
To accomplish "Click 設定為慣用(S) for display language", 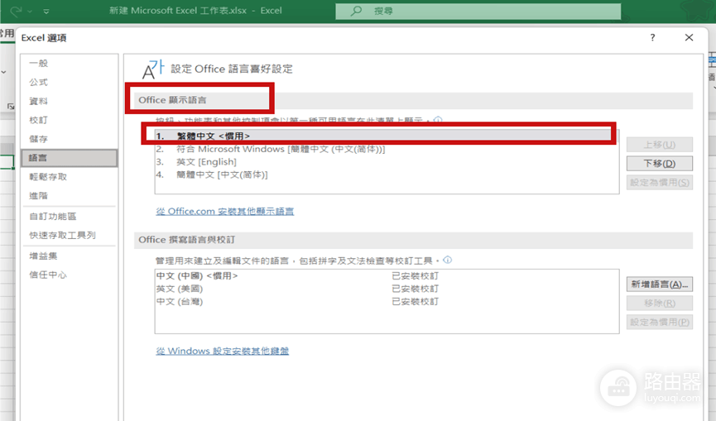I will tap(660, 183).
